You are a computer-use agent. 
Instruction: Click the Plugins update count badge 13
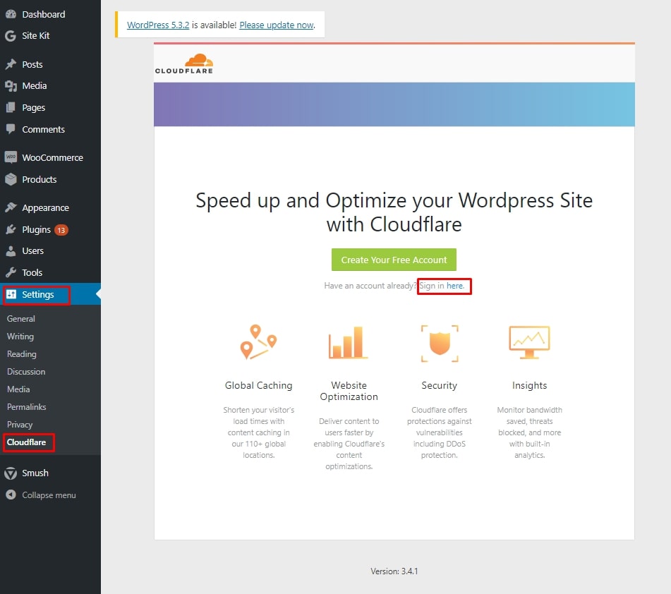click(x=61, y=230)
